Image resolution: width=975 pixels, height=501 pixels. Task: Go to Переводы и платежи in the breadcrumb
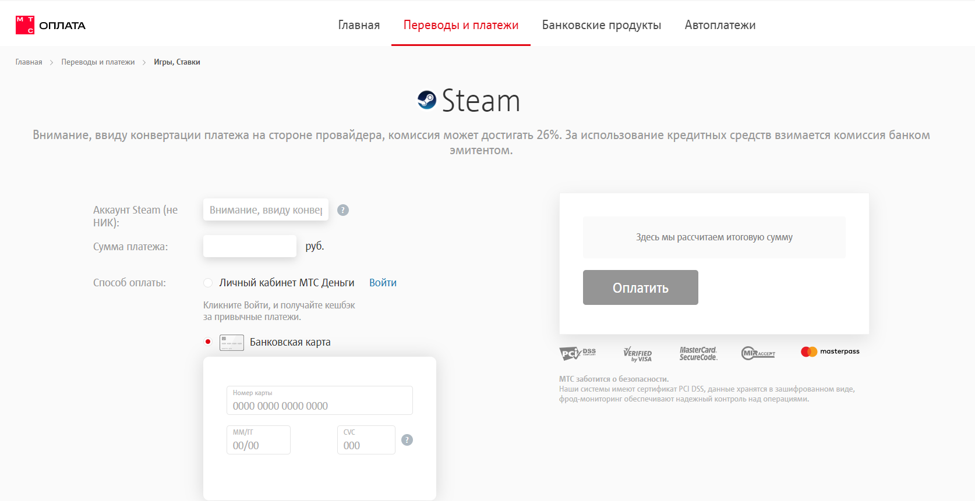click(x=98, y=62)
